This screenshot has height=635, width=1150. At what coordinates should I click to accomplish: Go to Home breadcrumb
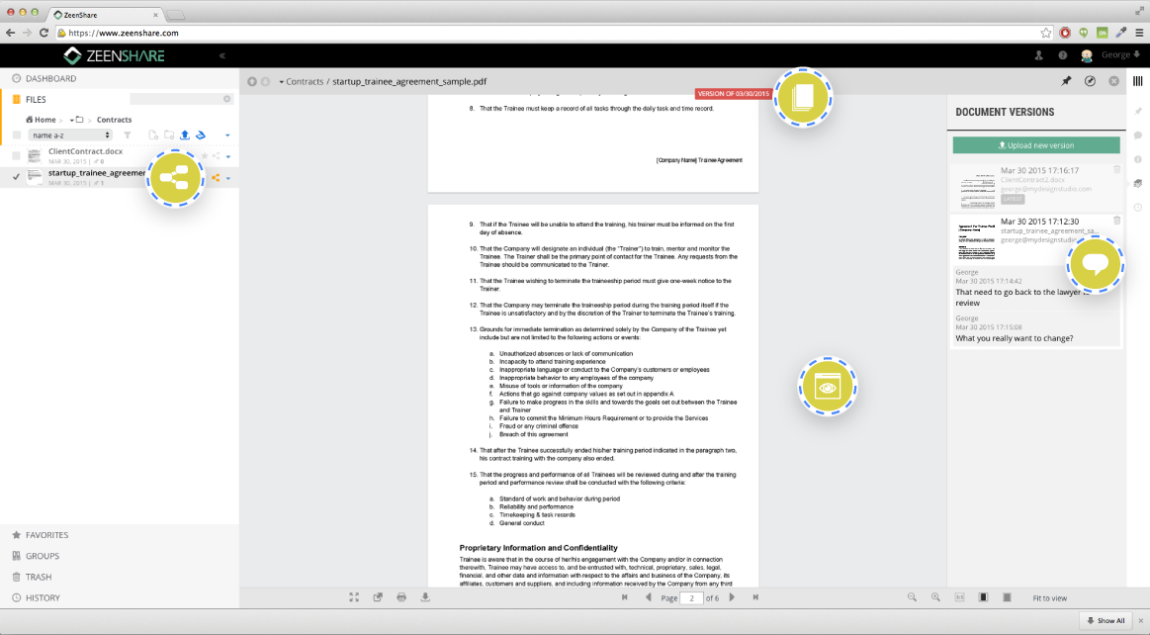point(42,120)
